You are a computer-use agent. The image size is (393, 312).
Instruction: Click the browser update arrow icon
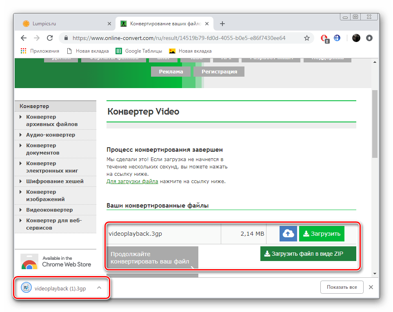tap(369, 38)
